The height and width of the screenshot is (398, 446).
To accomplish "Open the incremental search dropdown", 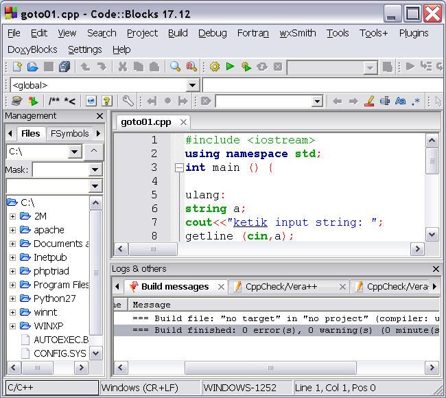I will click(x=317, y=102).
